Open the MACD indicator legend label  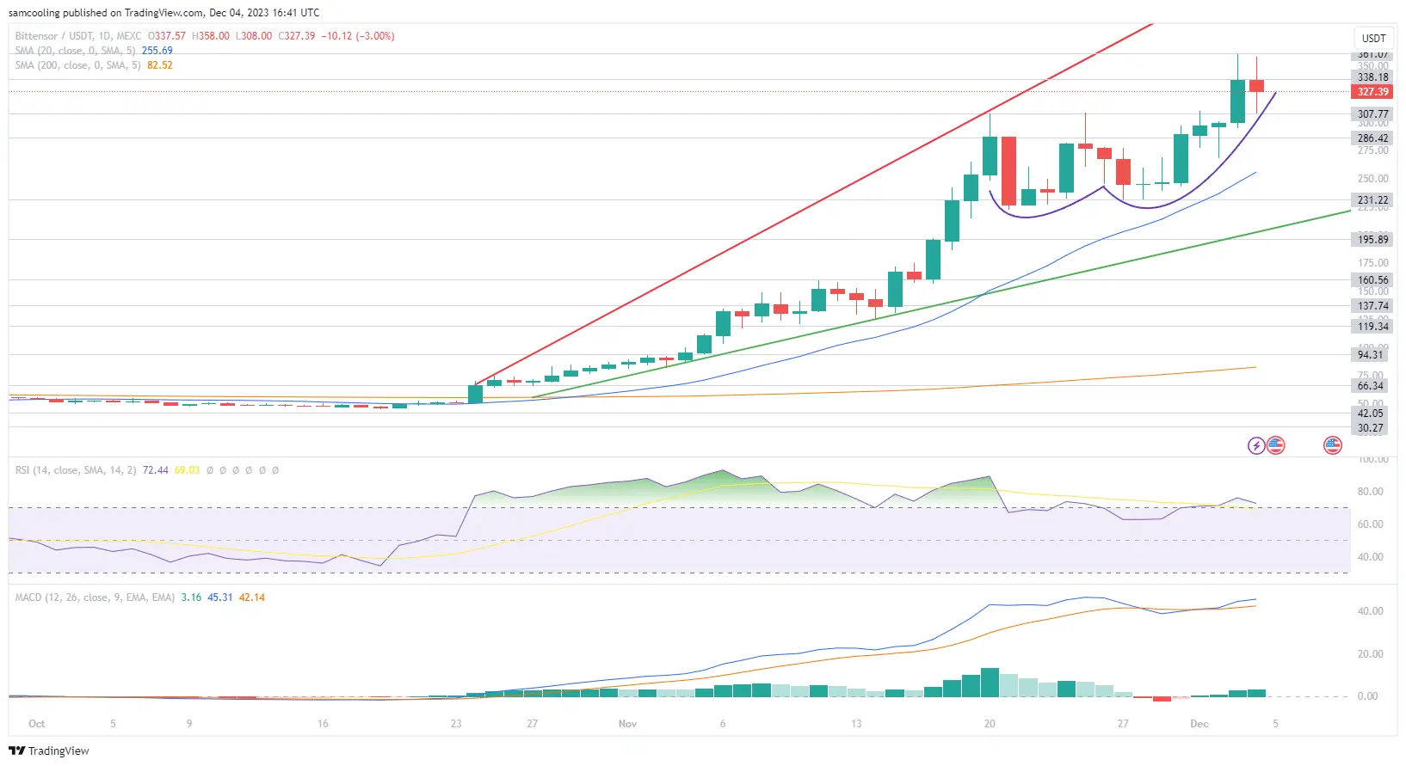(95, 597)
